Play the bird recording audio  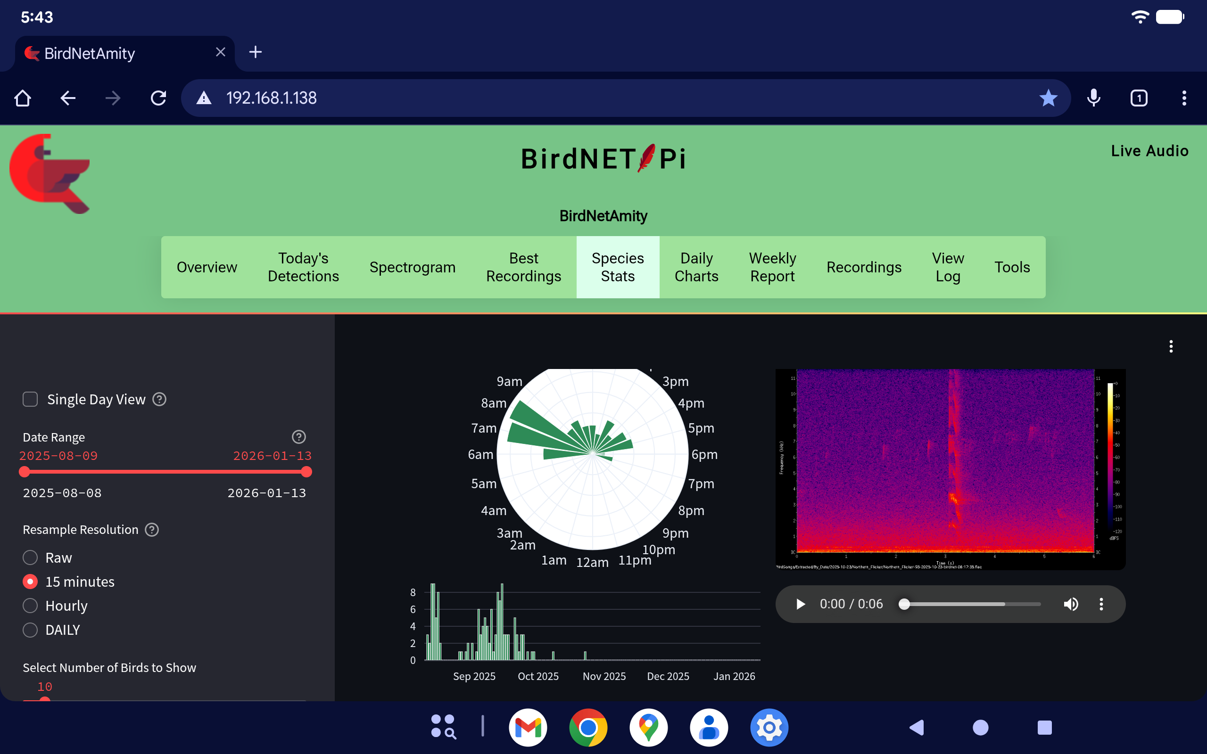801,604
